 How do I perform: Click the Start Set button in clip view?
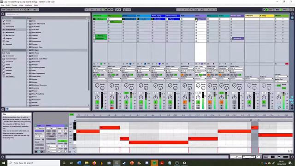click(65, 128)
